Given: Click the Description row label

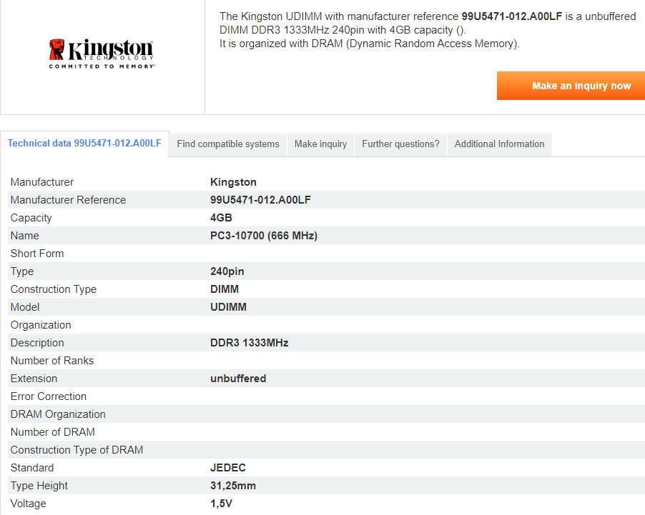Looking at the screenshot, I should coord(37,343).
